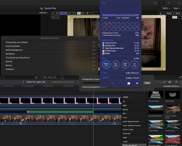Open the Installed Effects popup menu

[172, 86]
